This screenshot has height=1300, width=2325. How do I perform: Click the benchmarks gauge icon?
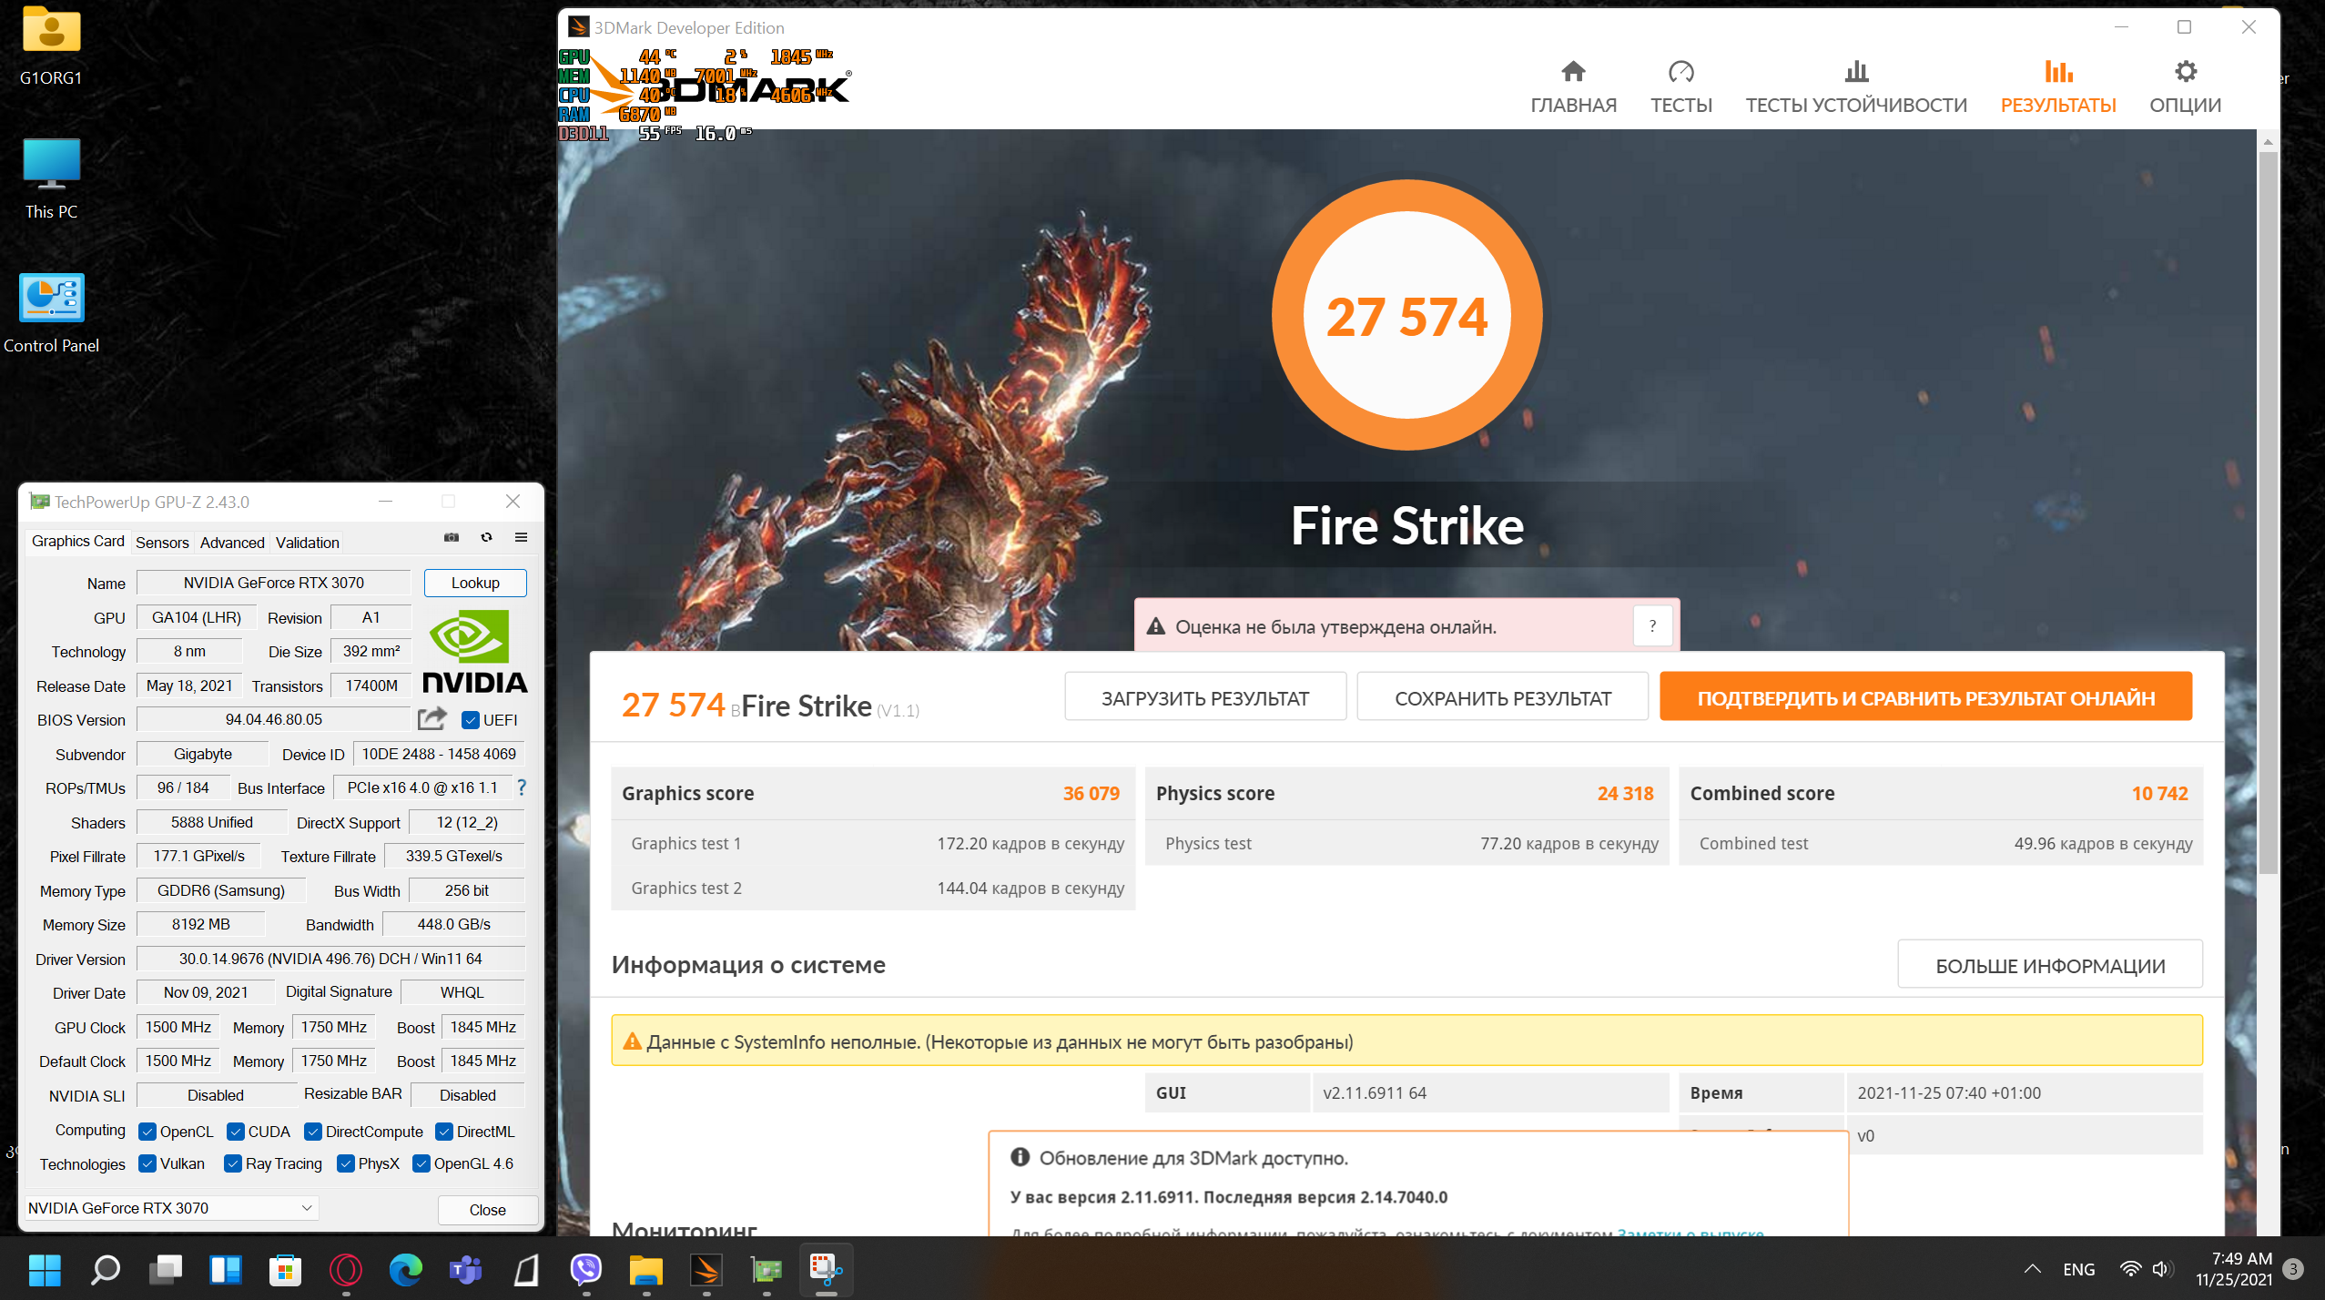pos(1680,72)
